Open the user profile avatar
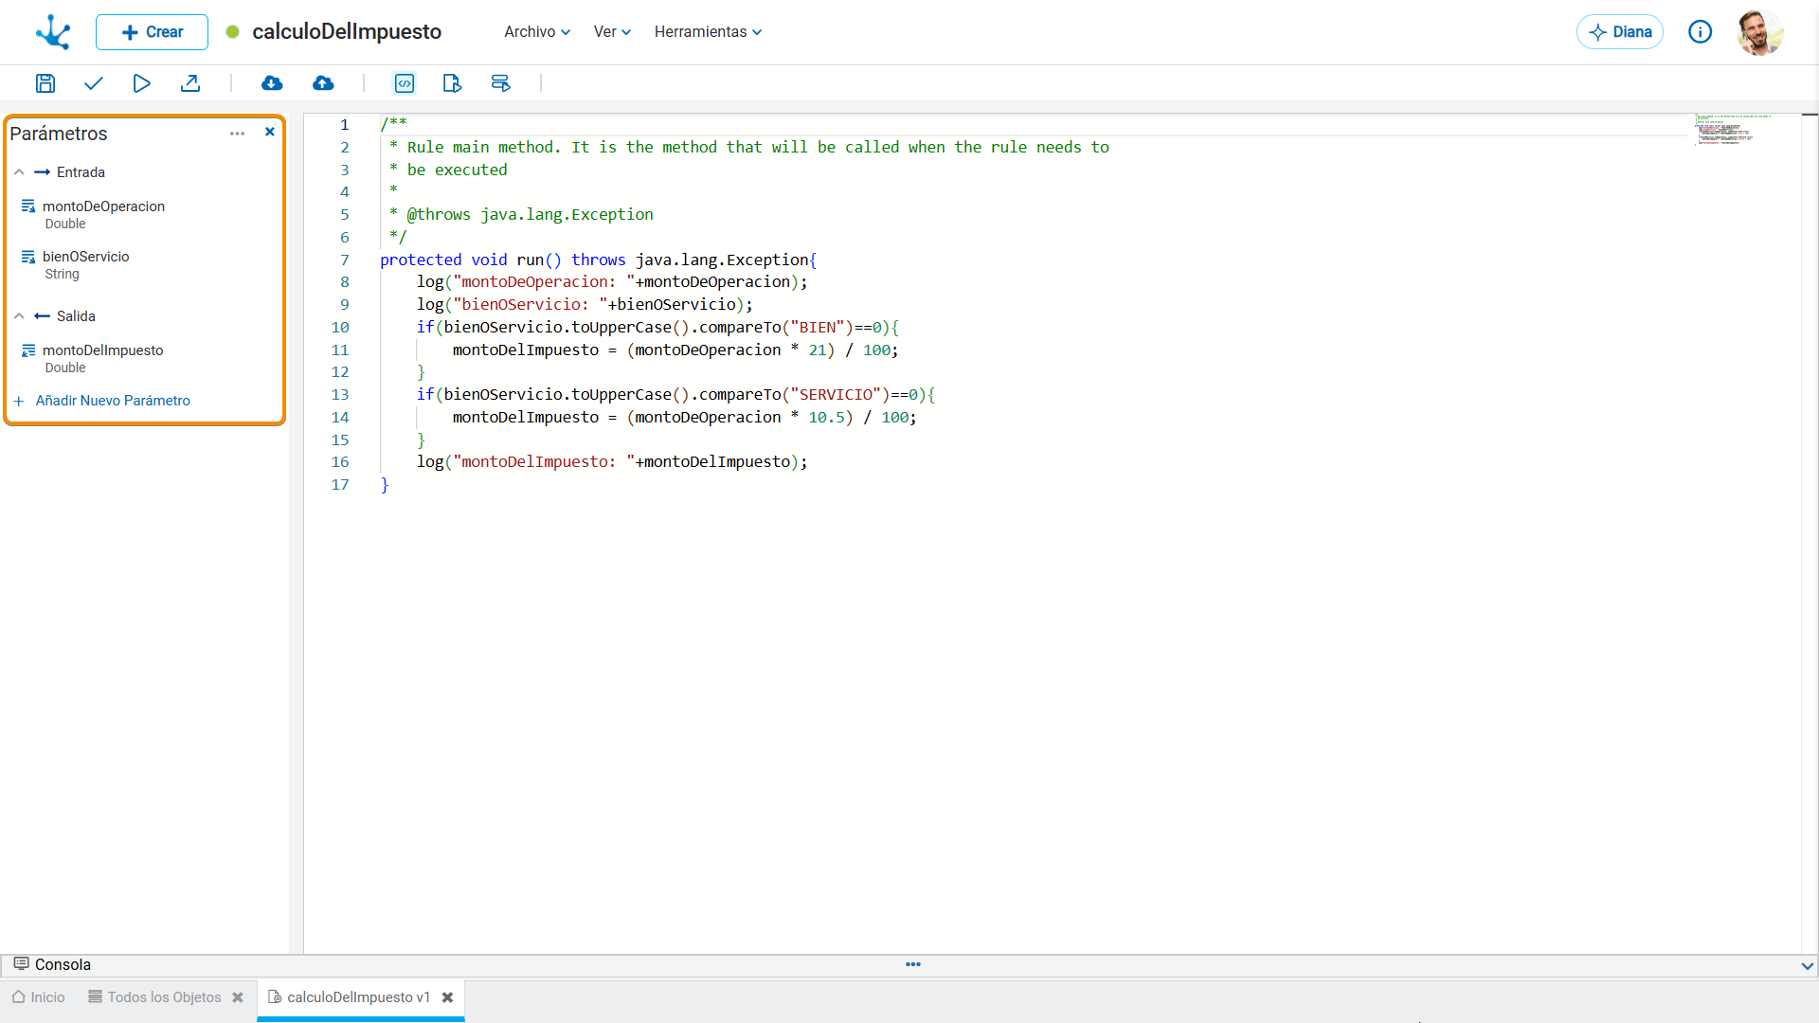Image resolution: width=1819 pixels, height=1023 pixels. (x=1760, y=32)
